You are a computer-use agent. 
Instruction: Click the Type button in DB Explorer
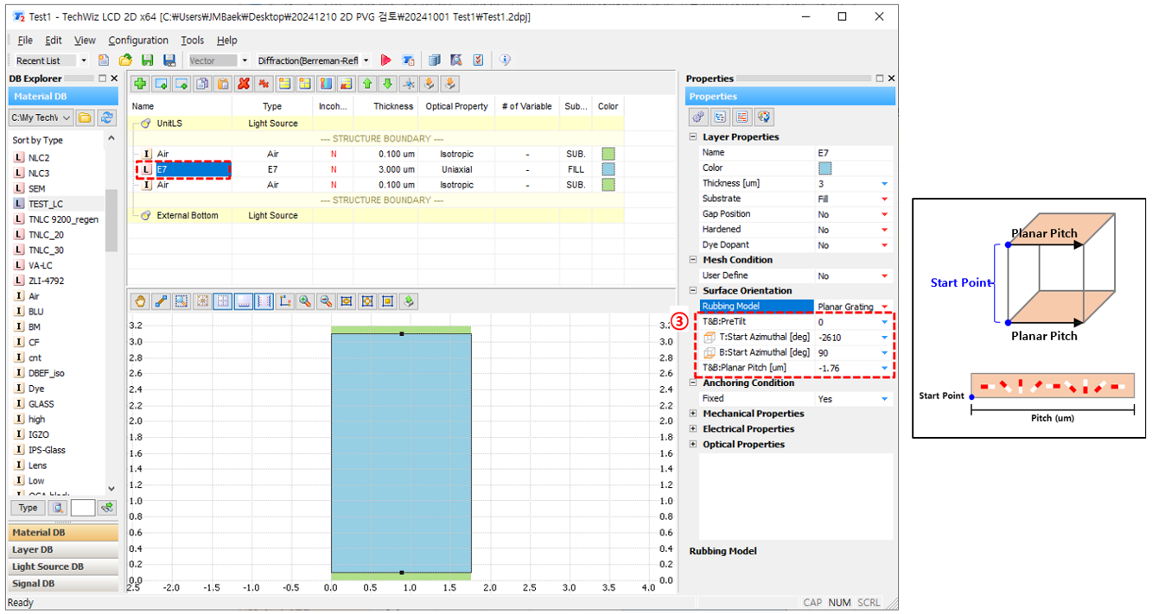tap(29, 508)
